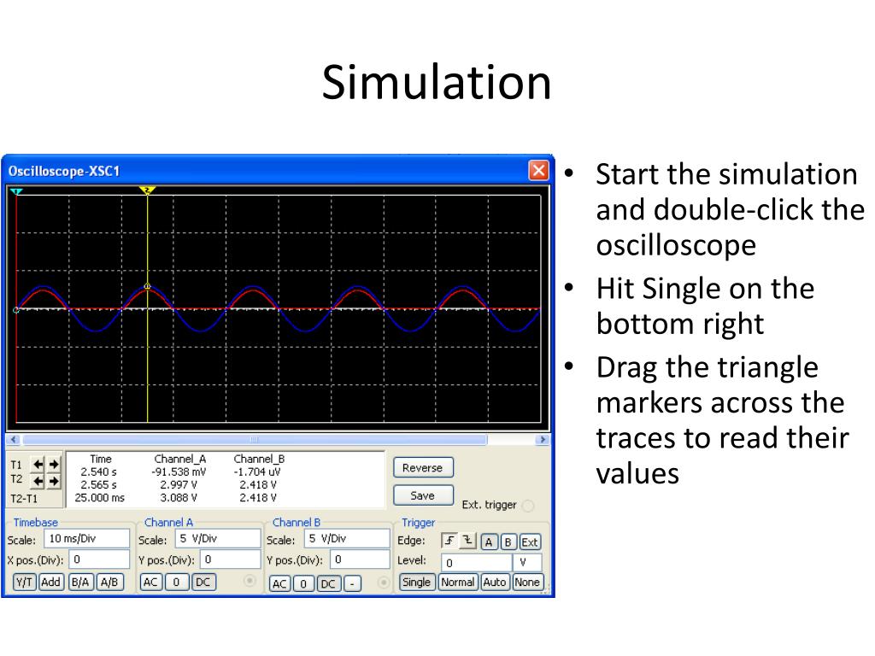Move cursor T1 left with arrow

[x=38, y=464]
